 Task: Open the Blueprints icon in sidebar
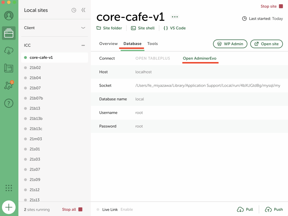[9, 68]
